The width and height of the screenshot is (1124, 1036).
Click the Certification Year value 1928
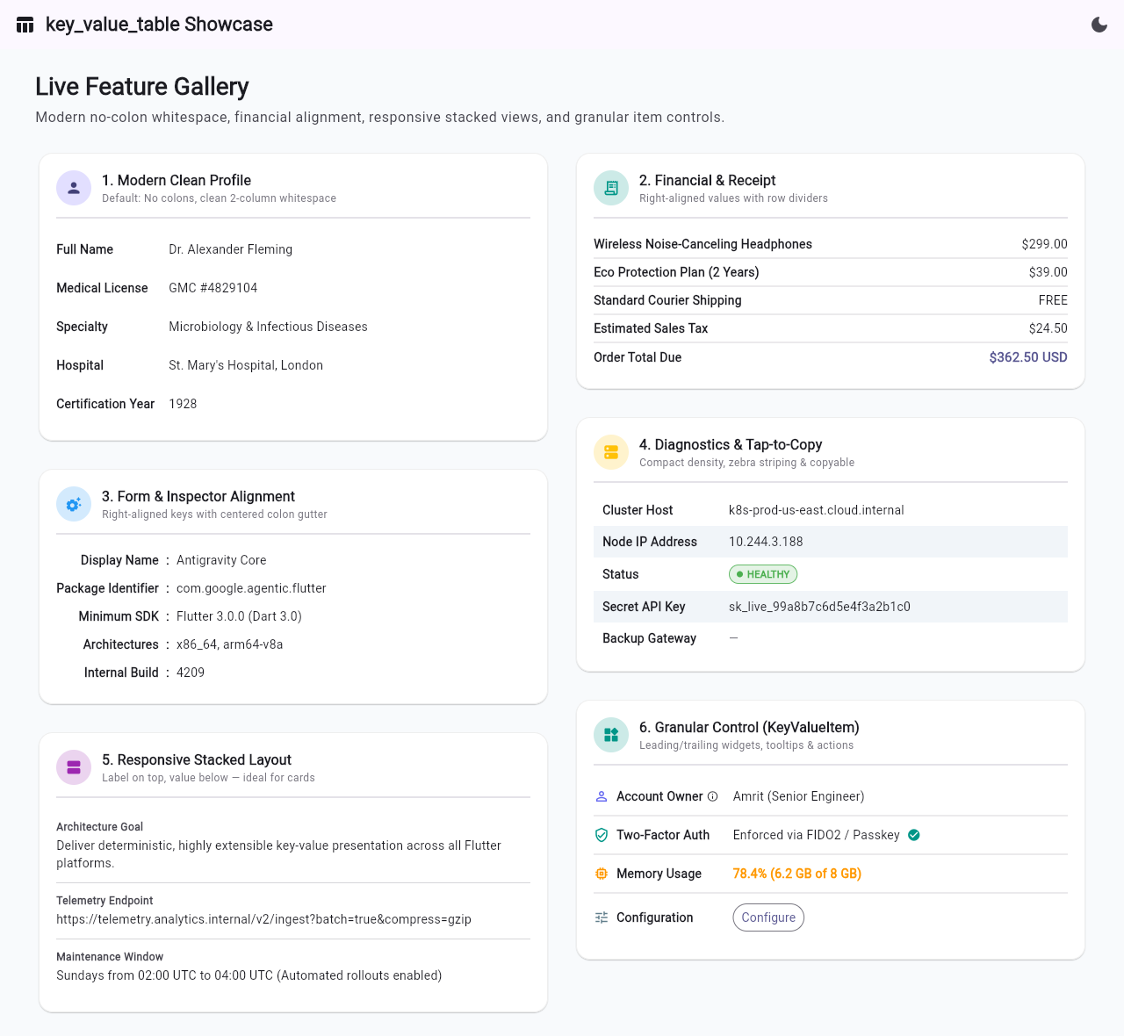click(183, 404)
